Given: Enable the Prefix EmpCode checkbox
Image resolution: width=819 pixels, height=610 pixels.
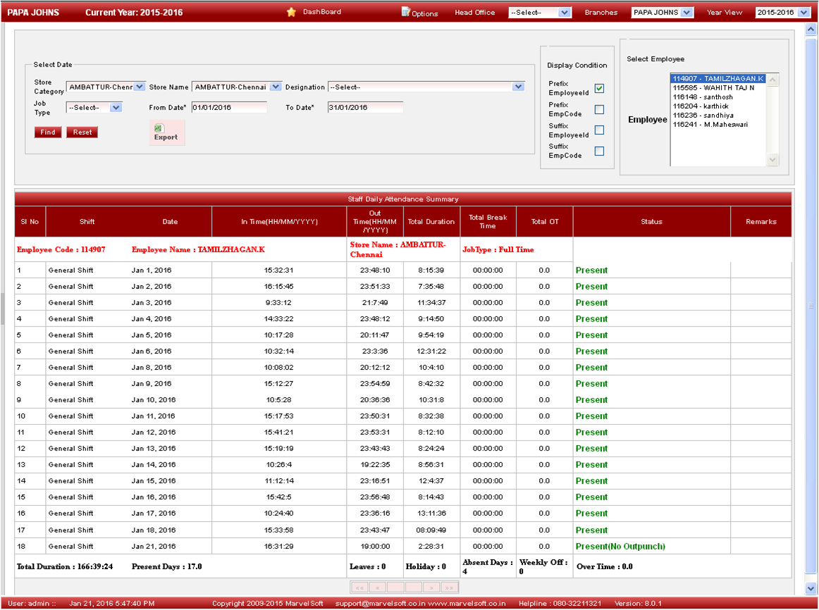Looking at the screenshot, I should (x=599, y=109).
